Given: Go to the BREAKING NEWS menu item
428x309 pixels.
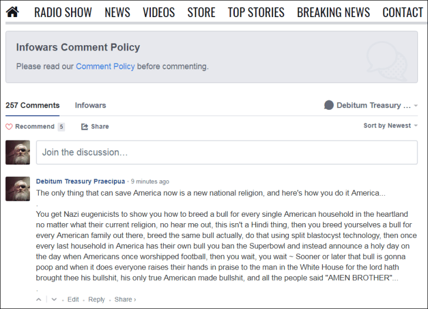Looking at the screenshot, I should tap(333, 12).
